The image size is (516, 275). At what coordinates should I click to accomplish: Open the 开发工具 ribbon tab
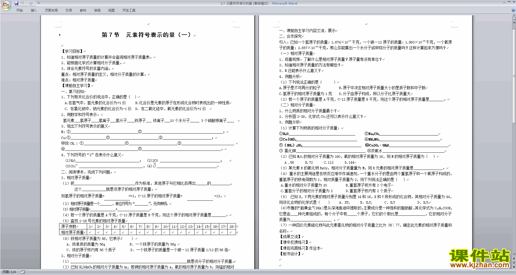[x=129, y=10]
